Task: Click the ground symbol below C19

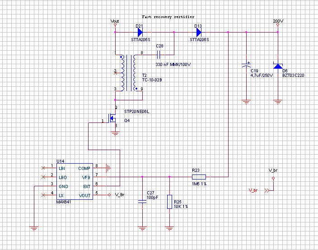Action: (x=246, y=102)
